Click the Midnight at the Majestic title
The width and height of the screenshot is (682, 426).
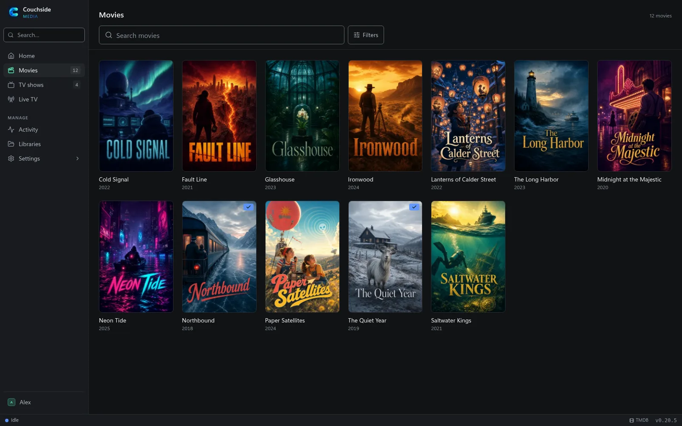click(629, 179)
